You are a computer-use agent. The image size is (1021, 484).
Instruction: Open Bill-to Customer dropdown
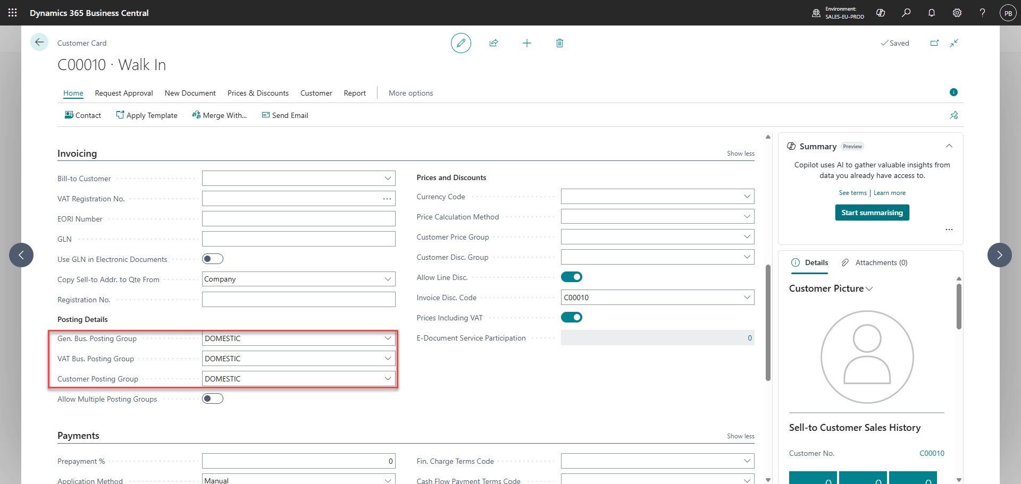[x=388, y=179]
